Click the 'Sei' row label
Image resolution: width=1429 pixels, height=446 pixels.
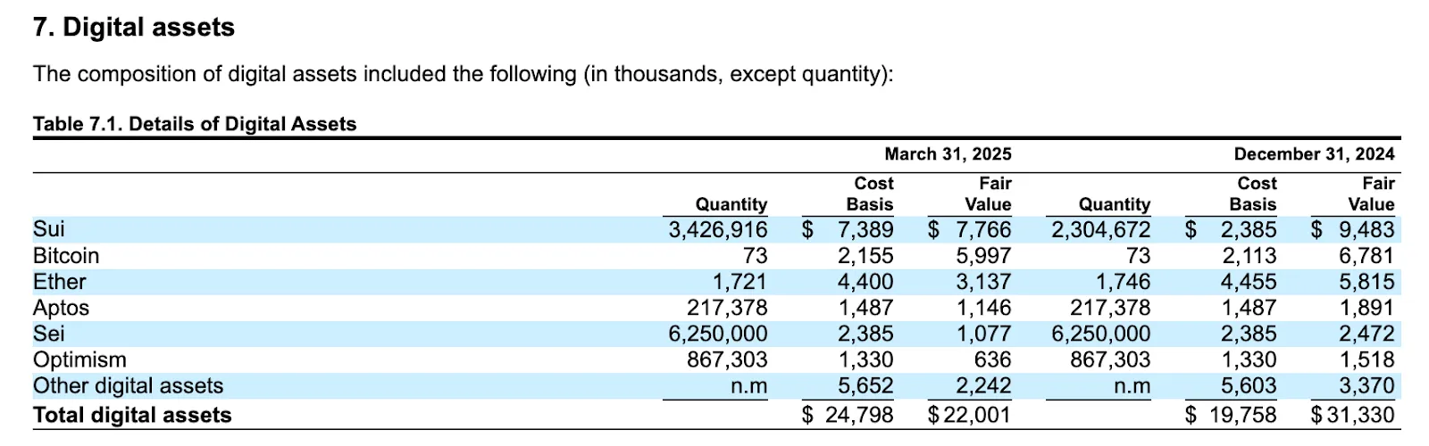pyautogui.click(x=49, y=334)
